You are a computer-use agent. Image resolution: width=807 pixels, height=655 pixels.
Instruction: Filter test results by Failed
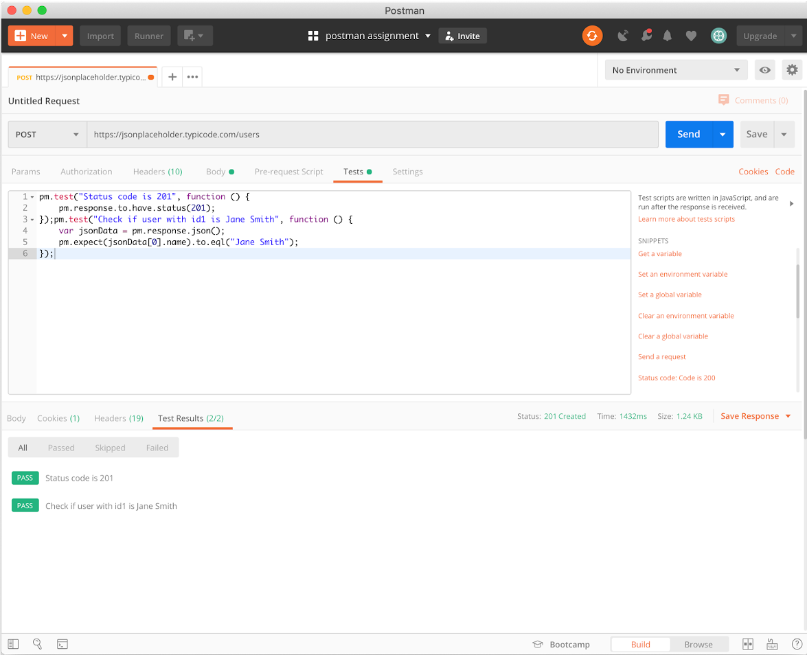[157, 448]
